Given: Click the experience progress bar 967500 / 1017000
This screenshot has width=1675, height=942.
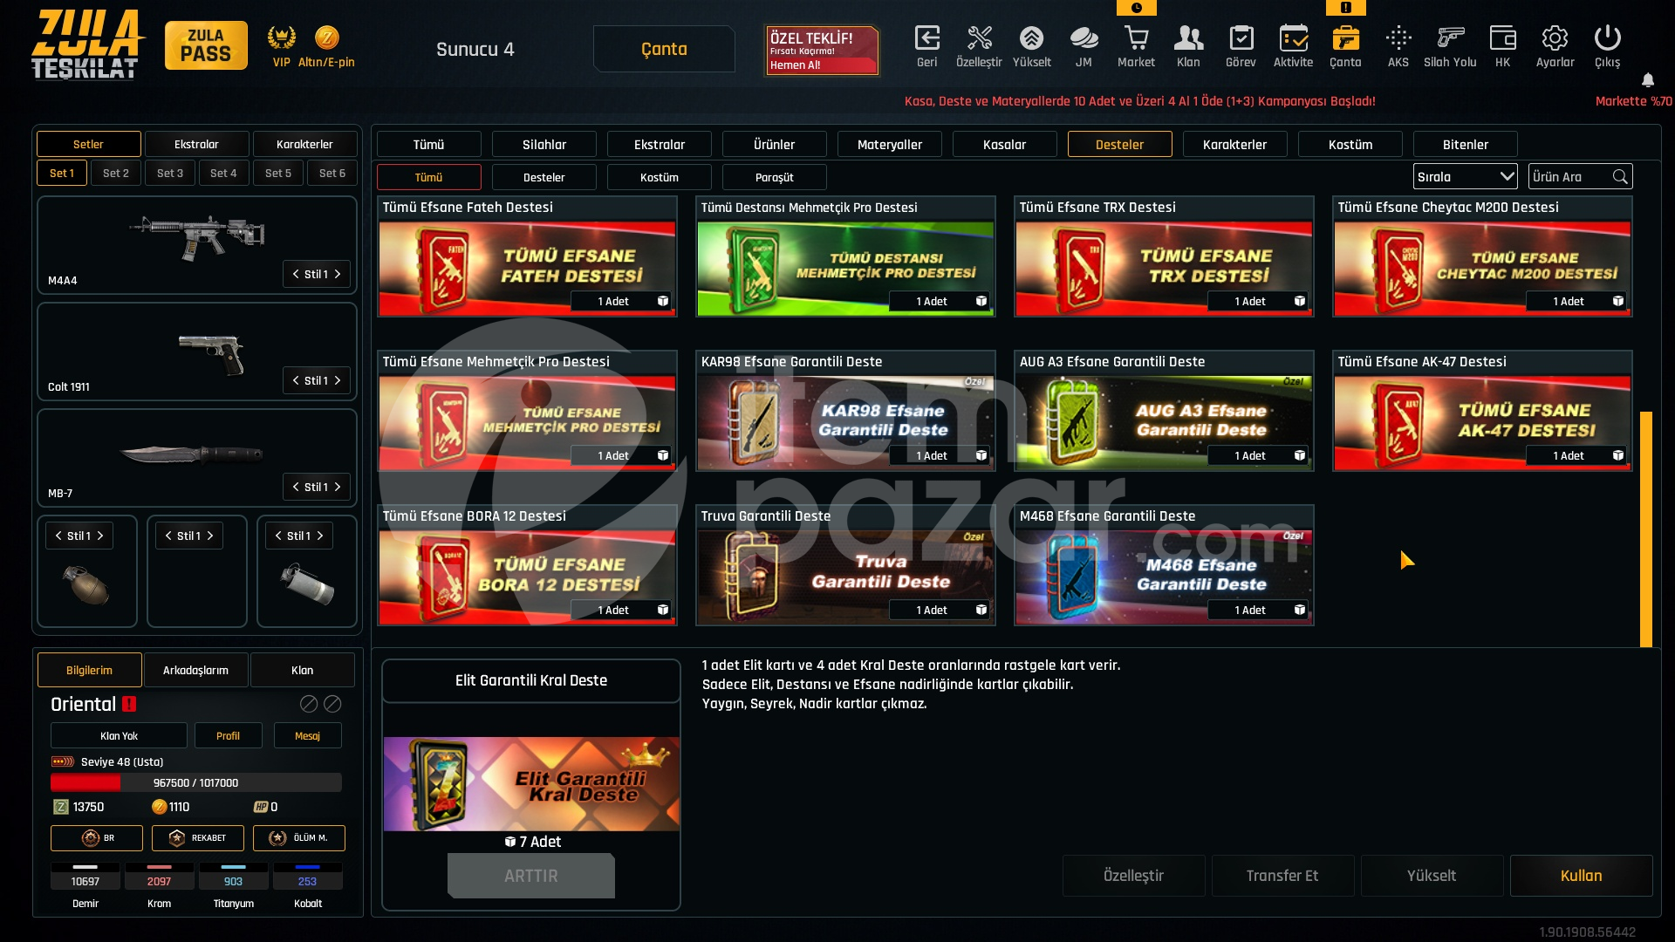Looking at the screenshot, I should pos(196,783).
